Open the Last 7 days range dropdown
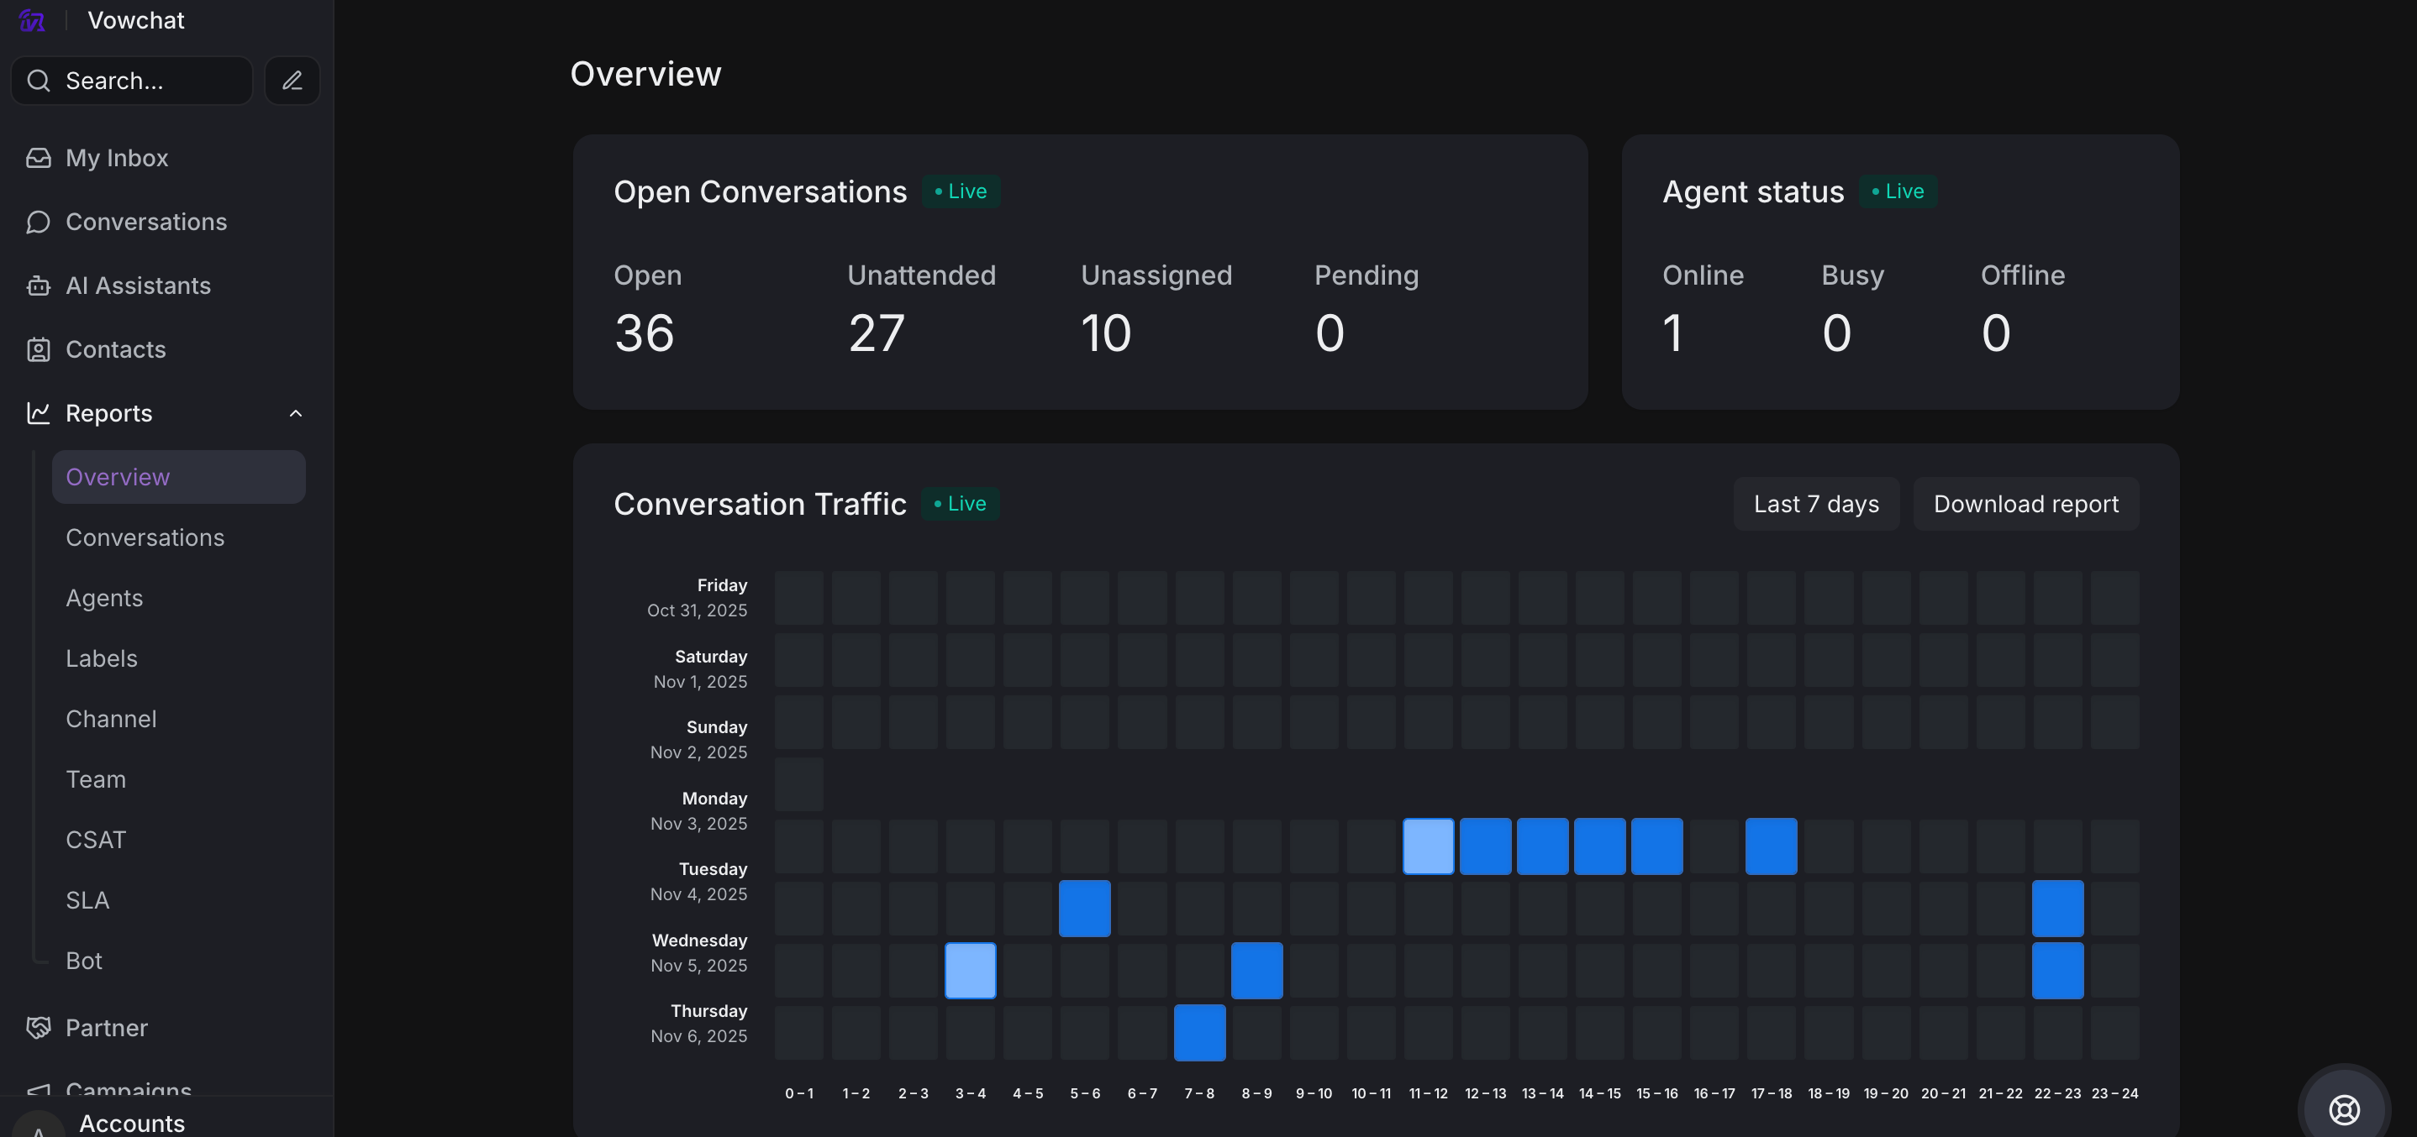2417x1137 pixels. [1815, 503]
